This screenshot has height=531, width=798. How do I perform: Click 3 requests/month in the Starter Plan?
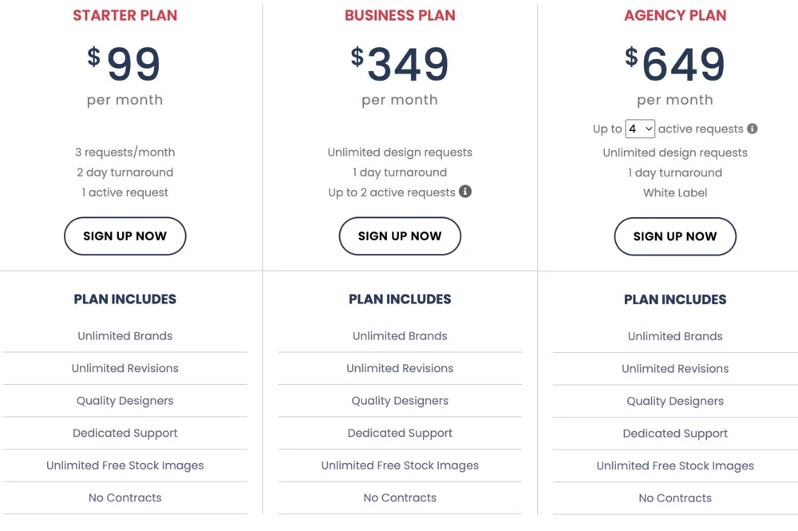pyautogui.click(x=125, y=152)
